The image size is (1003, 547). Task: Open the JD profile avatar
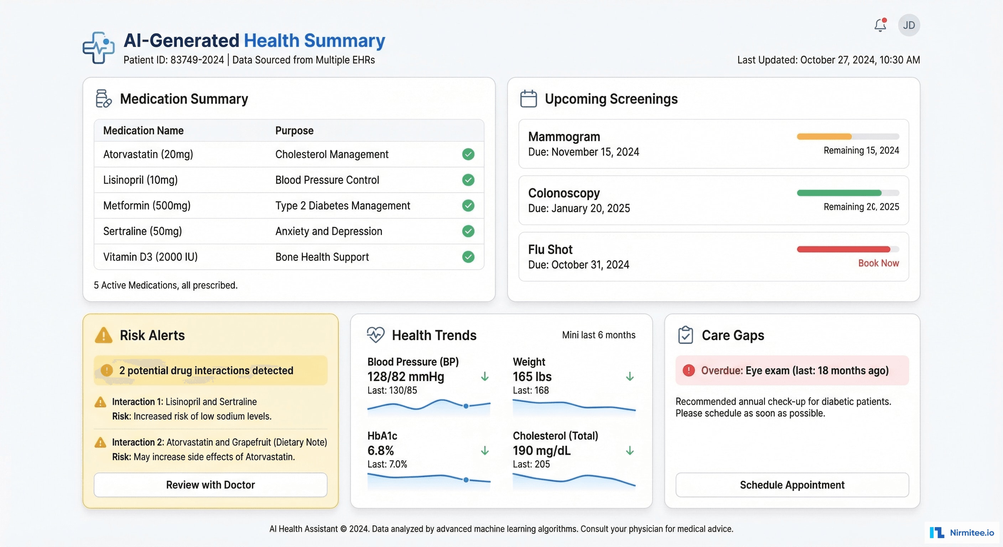click(909, 25)
